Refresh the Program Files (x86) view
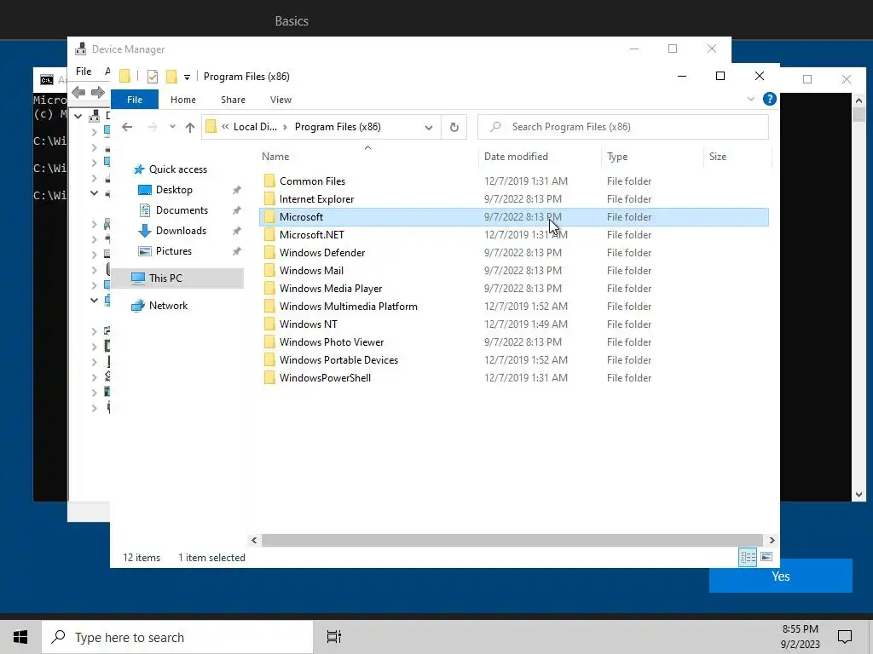 click(x=454, y=128)
